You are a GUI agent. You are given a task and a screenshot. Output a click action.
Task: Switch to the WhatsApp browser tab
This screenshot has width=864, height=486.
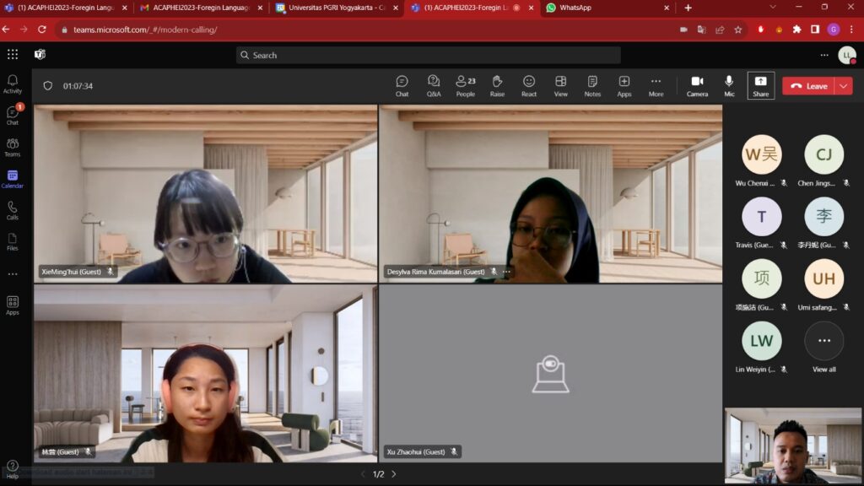point(603,8)
